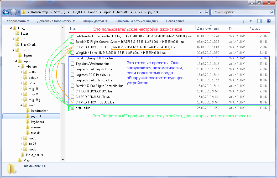Open Help with the question mark icon
This screenshot has height=178, width=277.
point(269,21)
